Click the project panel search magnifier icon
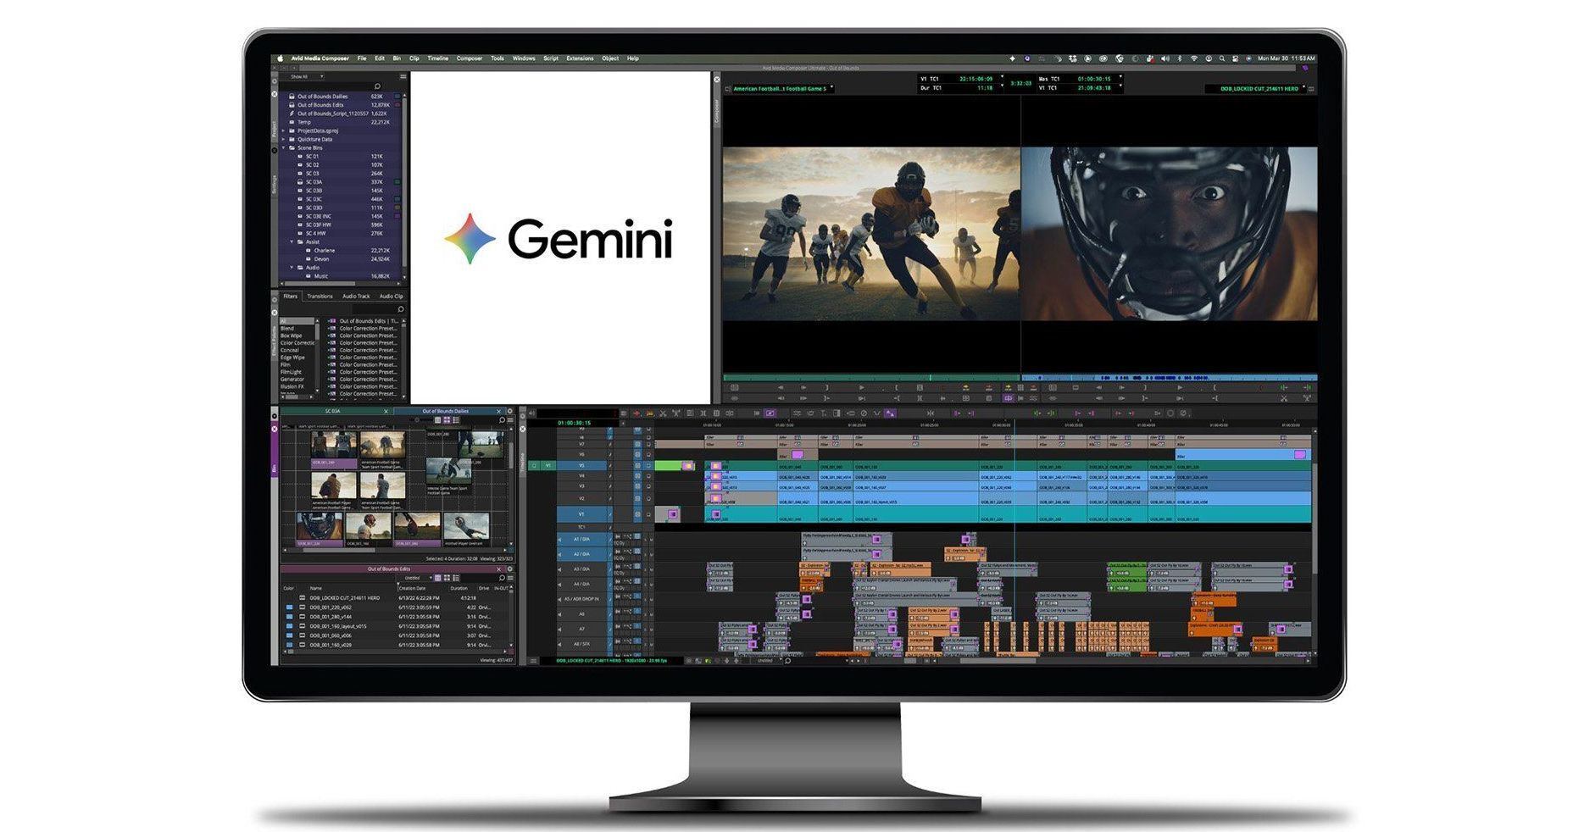 tap(377, 86)
